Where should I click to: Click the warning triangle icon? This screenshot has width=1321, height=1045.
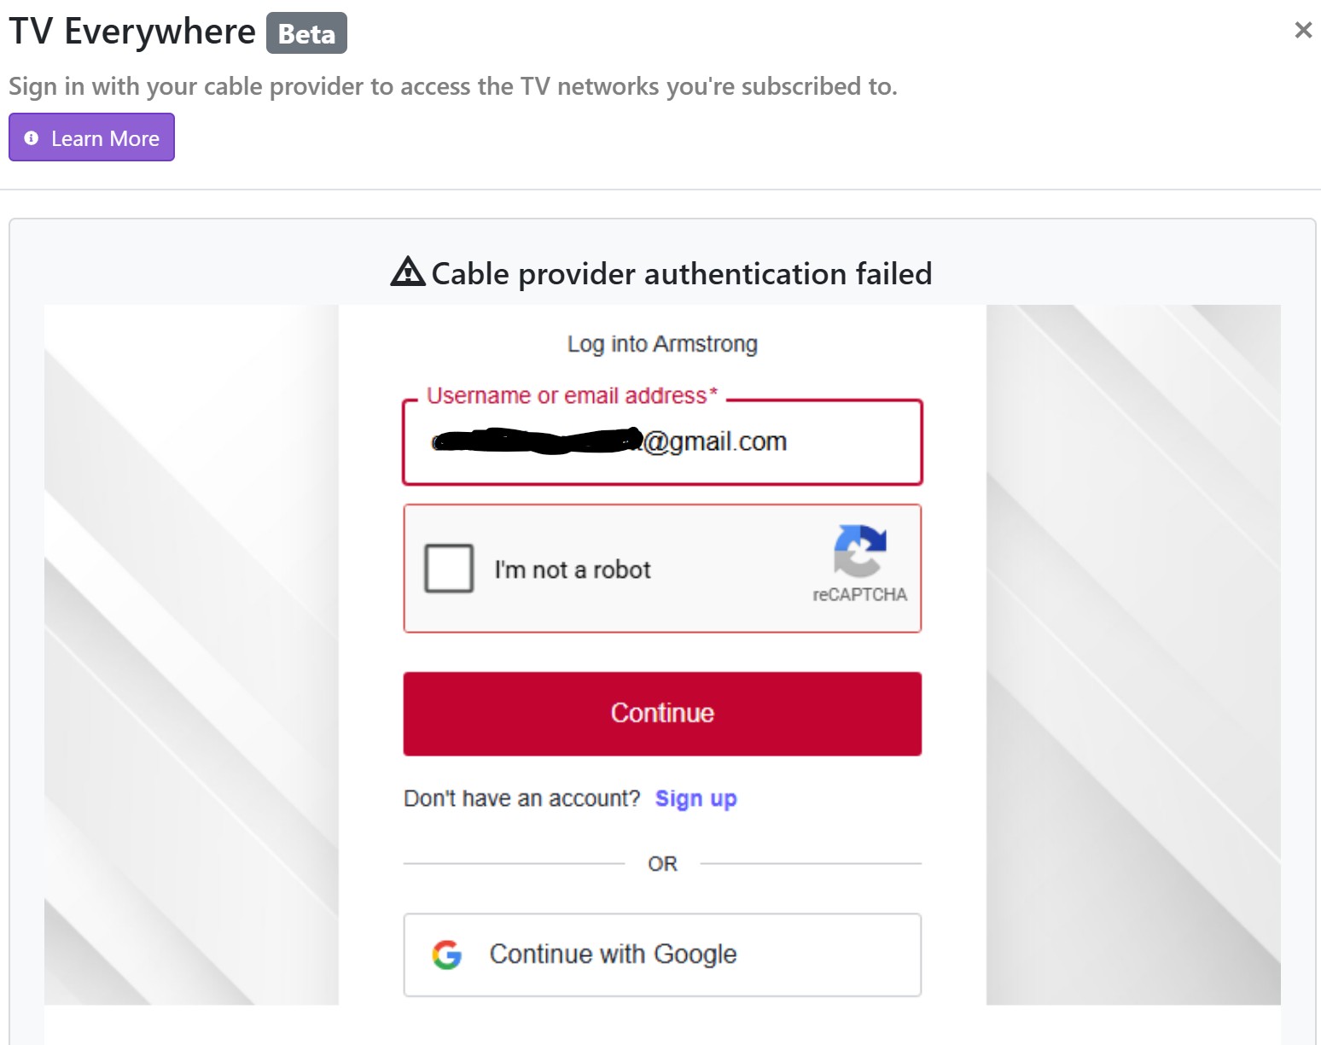(x=408, y=272)
